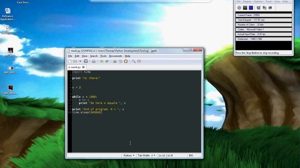Click the 'import time' code line

pyautogui.click(x=81, y=72)
